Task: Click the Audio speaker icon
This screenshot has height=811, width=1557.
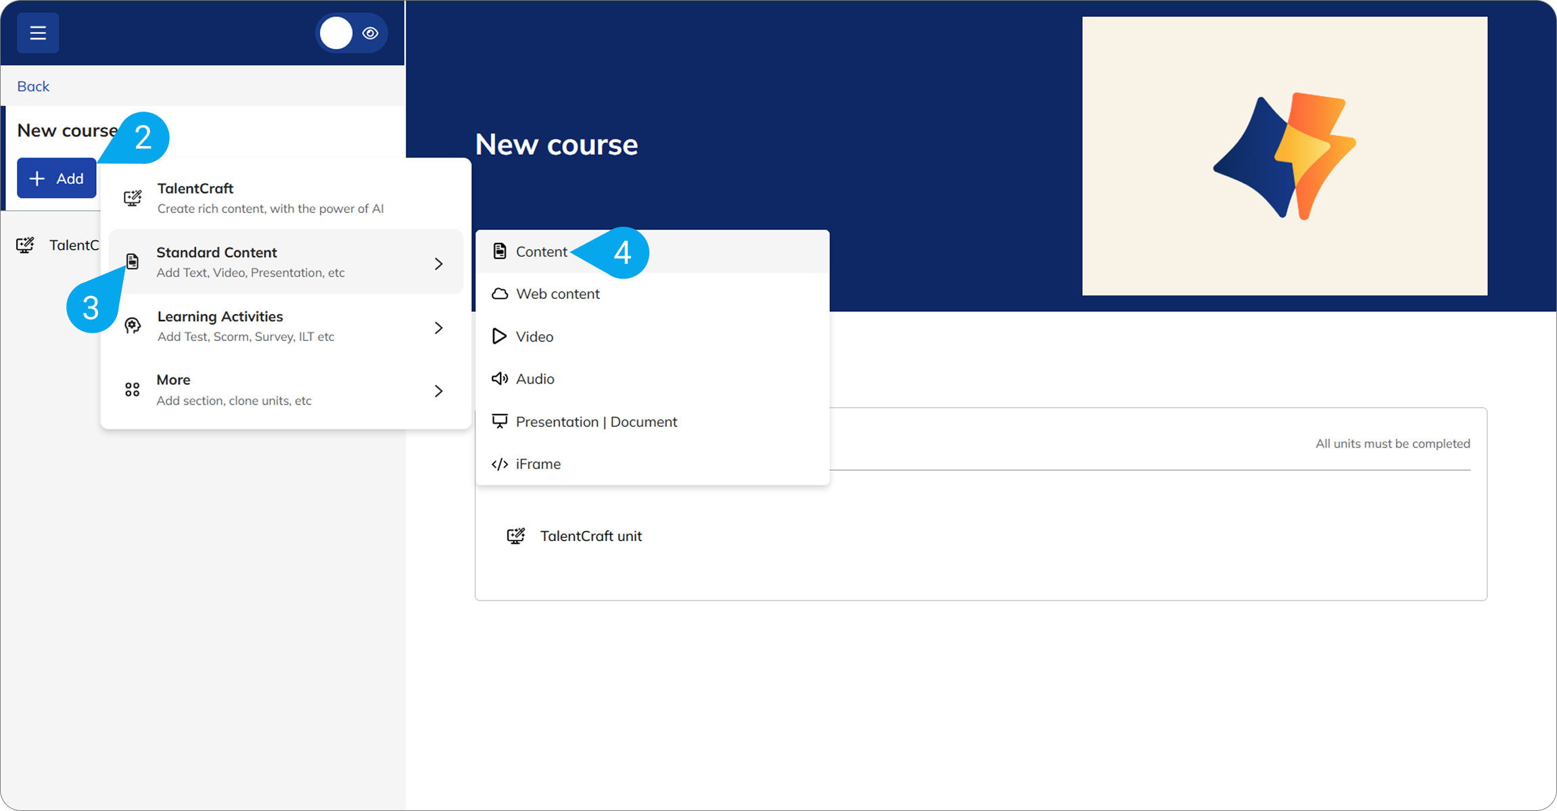Action: pos(500,379)
